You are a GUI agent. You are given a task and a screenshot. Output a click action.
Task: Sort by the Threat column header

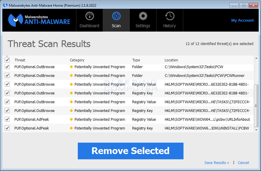(x=20, y=60)
